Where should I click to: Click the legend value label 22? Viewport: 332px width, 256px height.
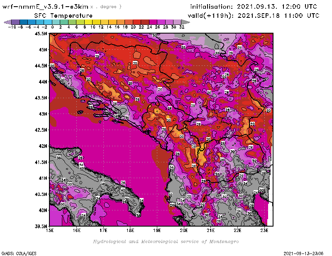click(141, 27)
